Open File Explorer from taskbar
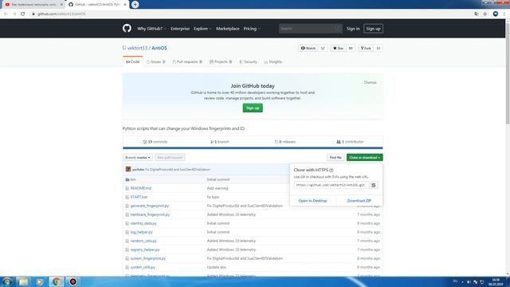510x287 pixels. pos(23,281)
